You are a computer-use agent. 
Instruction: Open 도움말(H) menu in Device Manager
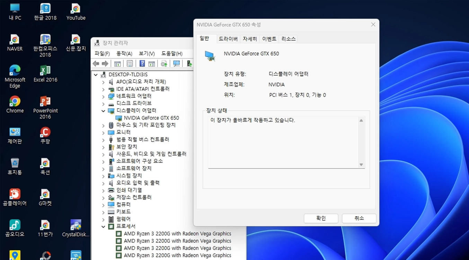(x=172, y=53)
